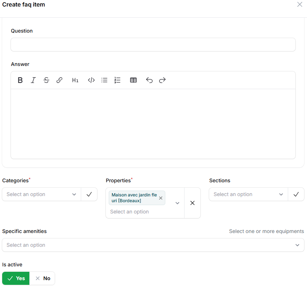307x287 pixels.
Task: Insert a link in the answer
Action: (x=59, y=80)
